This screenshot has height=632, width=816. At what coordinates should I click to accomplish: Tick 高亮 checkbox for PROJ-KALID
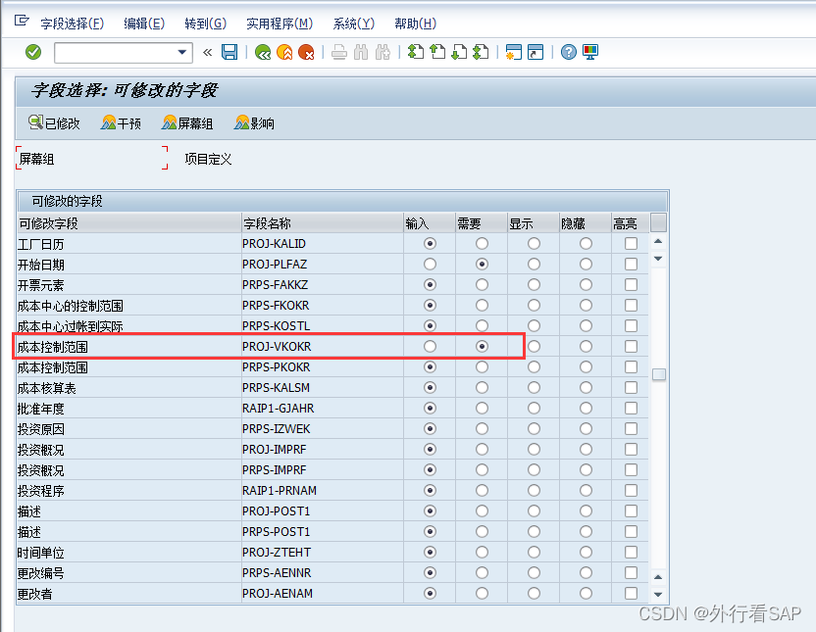click(x=631, y=243)
